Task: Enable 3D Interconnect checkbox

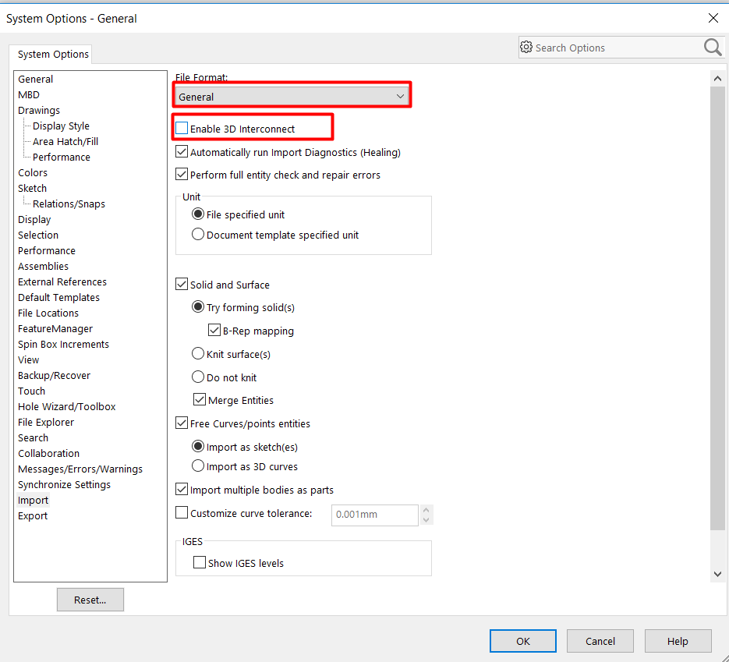Action: coord(182,128)
